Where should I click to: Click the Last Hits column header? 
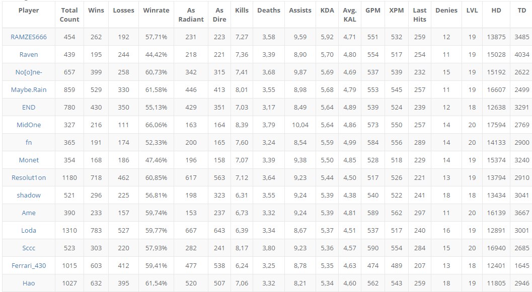click(419, 15)
